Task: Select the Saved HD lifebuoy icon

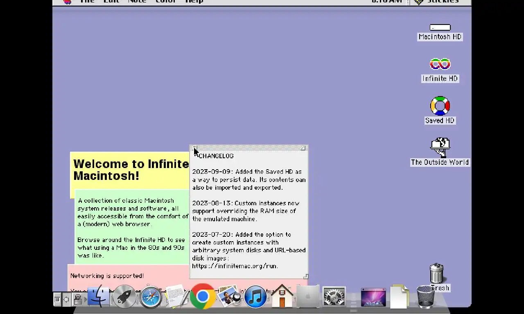Action: pyautogui.click(x=440, y=106)
